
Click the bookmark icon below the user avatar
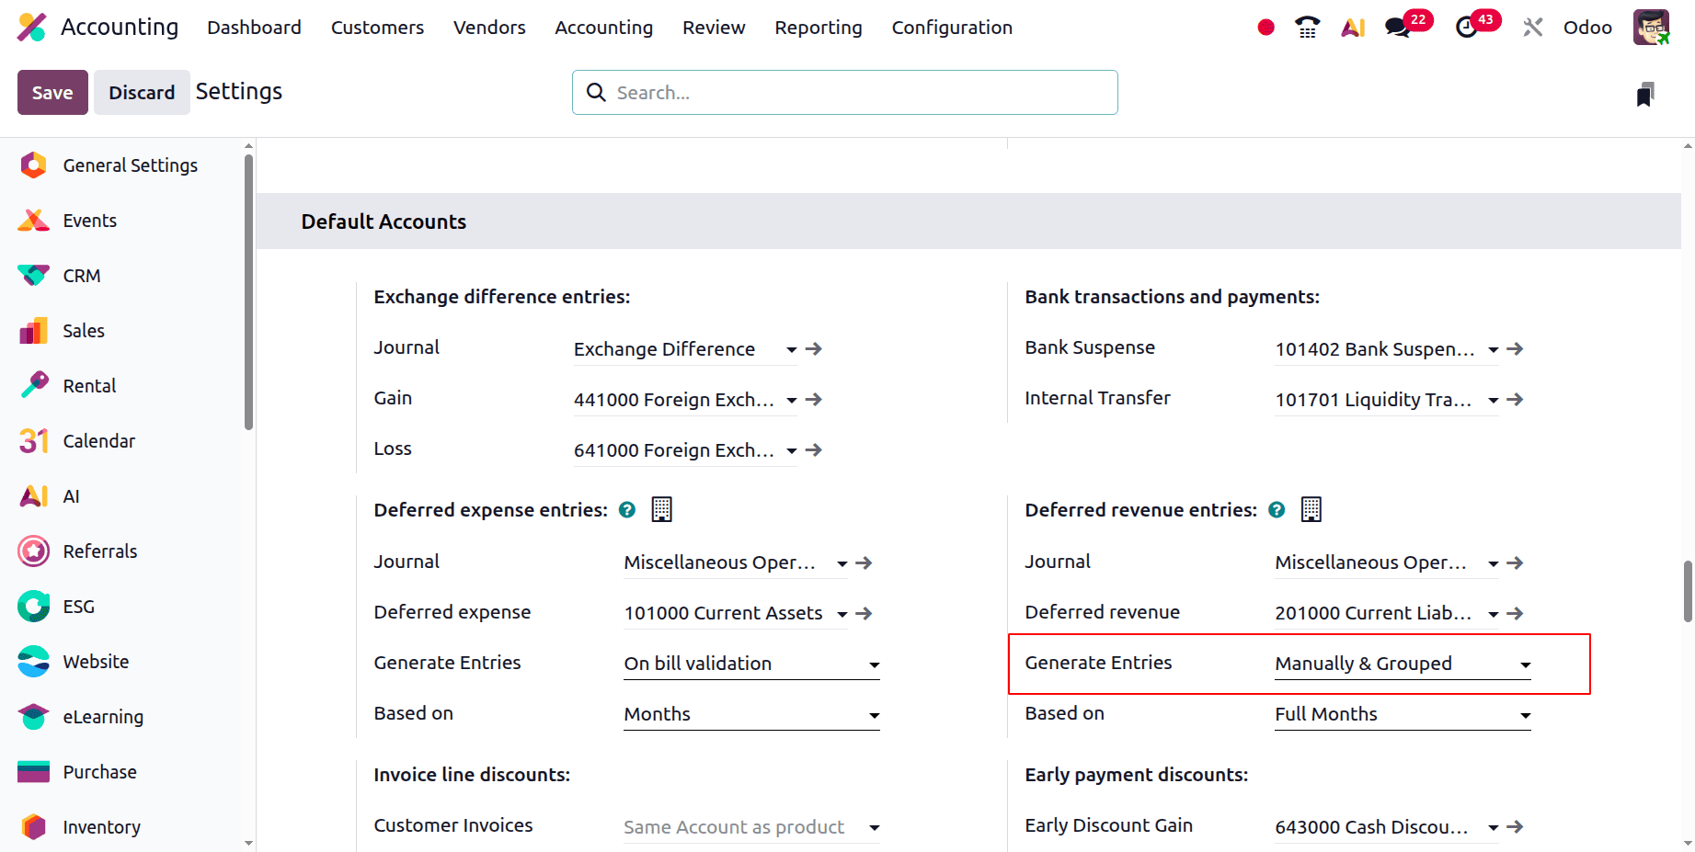1646,92
